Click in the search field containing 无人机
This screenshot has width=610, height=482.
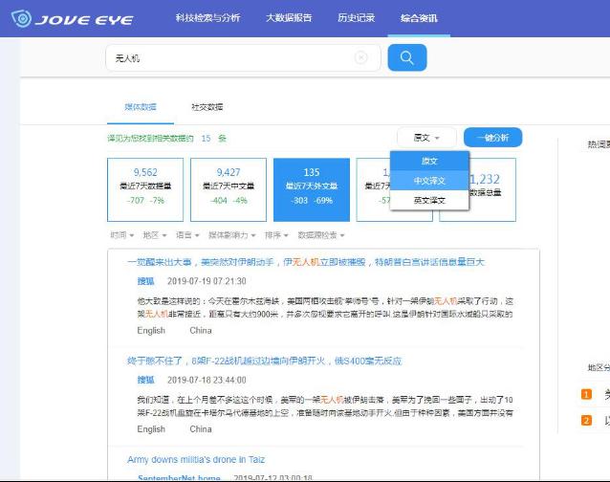pyautogui.click(x=229, y=58)
